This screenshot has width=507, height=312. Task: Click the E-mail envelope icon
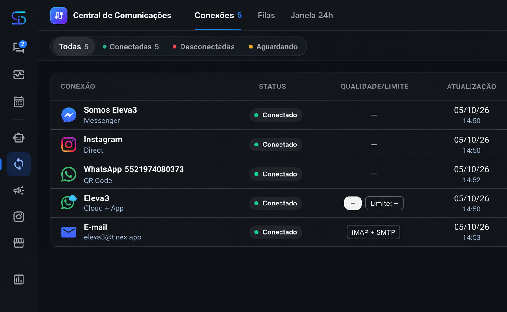[x=69, y=232]
